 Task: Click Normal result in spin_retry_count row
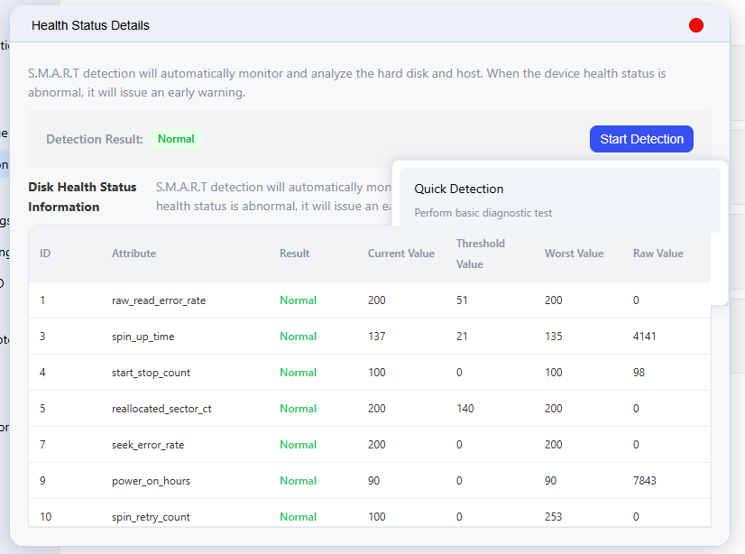(298, 517)
